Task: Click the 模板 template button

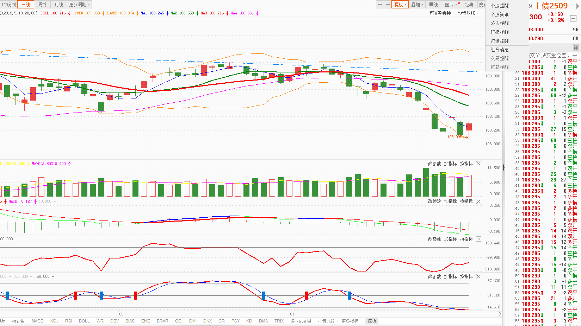Action: 372,321
